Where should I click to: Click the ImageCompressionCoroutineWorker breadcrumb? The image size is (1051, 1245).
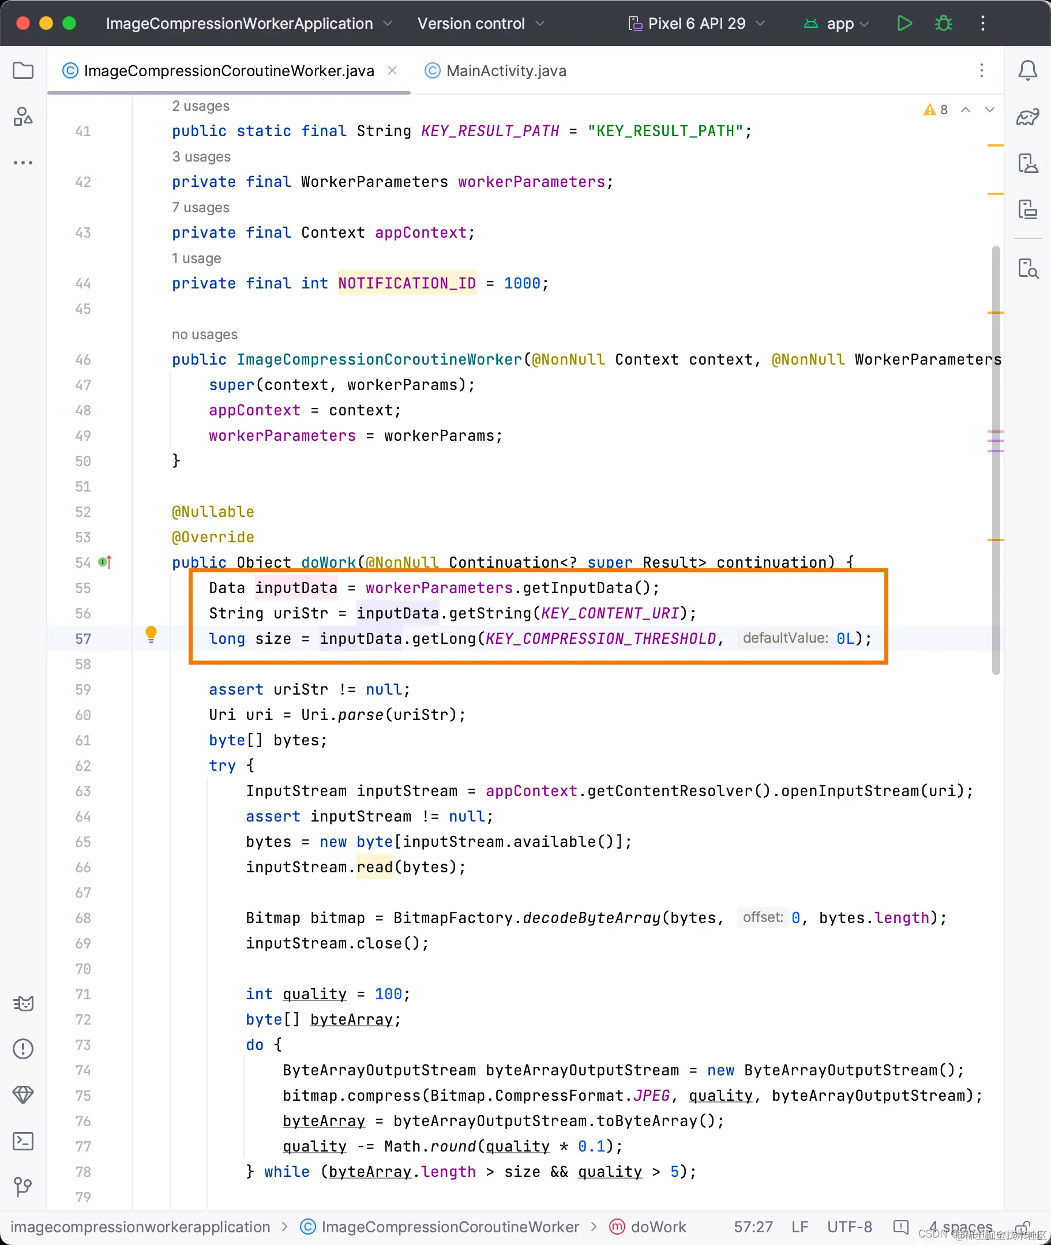pos(440,1227)
